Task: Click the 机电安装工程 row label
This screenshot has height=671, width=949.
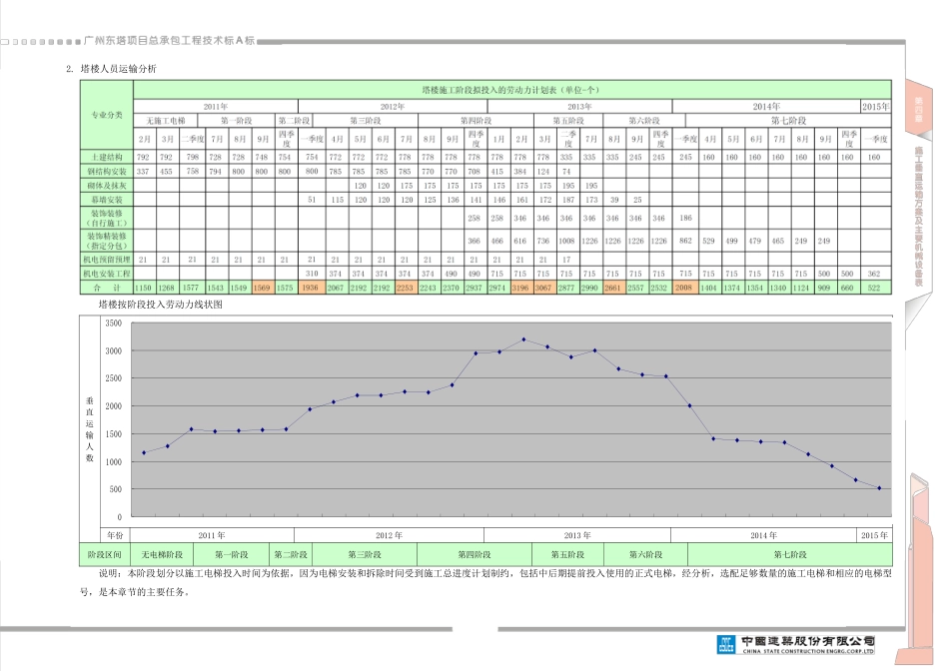Action: click(x=107, y=274)
